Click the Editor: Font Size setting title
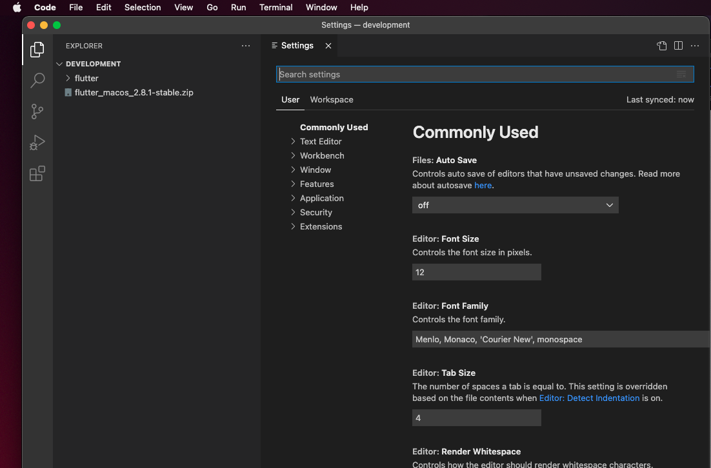The height and width of the screenshot is (468, 711). (x=445, y=239)
